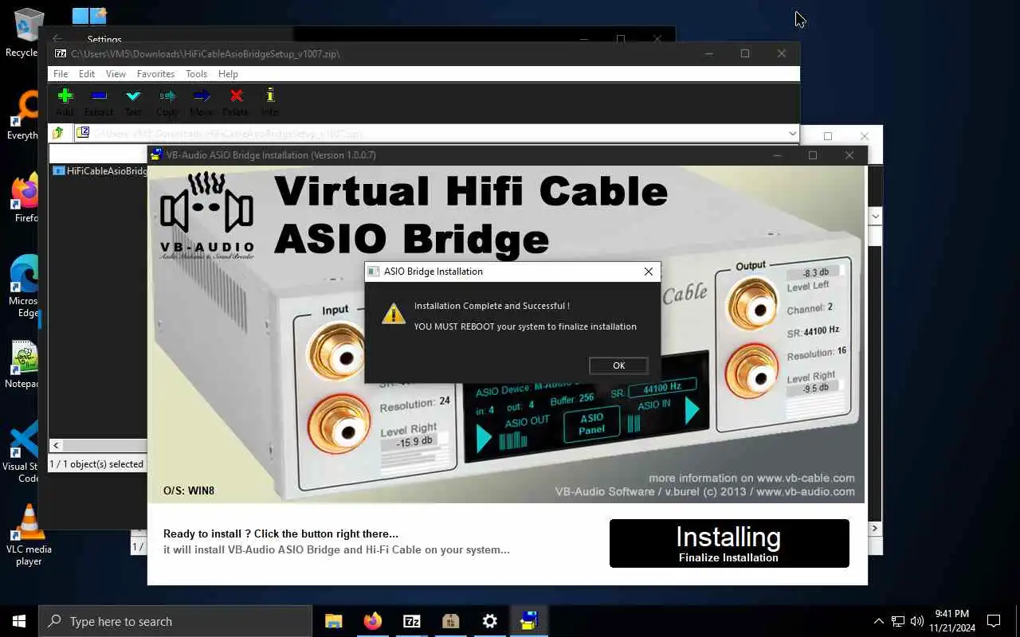Close the ASIO Bridge Installation dialog
Image resolution: width=1020 pixels, height=637 pixels.
click(x=649, y=272)
